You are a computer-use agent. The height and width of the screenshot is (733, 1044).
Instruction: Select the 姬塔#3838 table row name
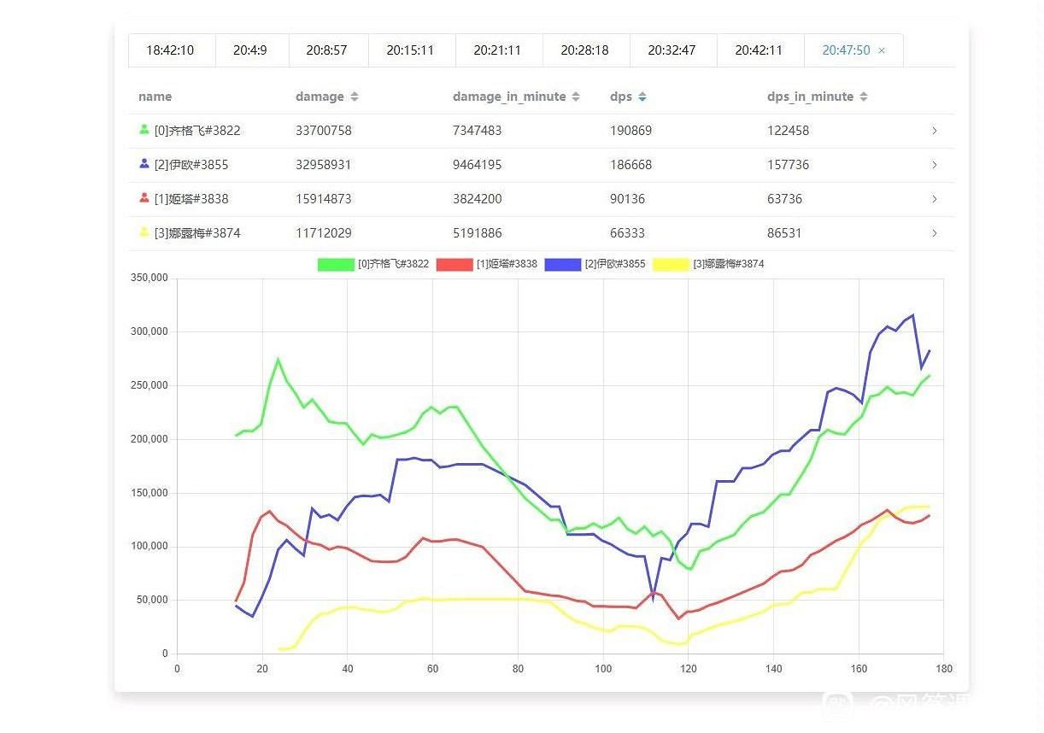click(x=191, y=199)
